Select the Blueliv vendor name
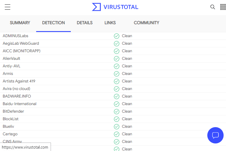This screenshot has width=226, height=151. pyautogui.click(x=8, y=127)
